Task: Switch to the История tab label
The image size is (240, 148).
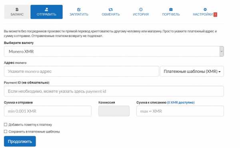Action: [141, 14]
